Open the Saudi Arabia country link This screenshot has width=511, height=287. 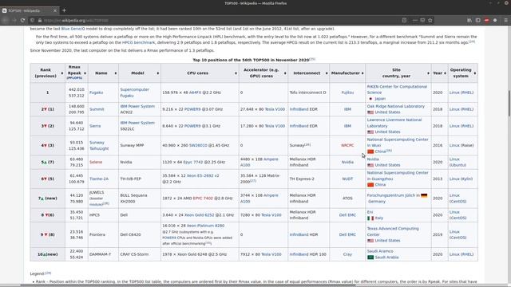pos(386,258)
